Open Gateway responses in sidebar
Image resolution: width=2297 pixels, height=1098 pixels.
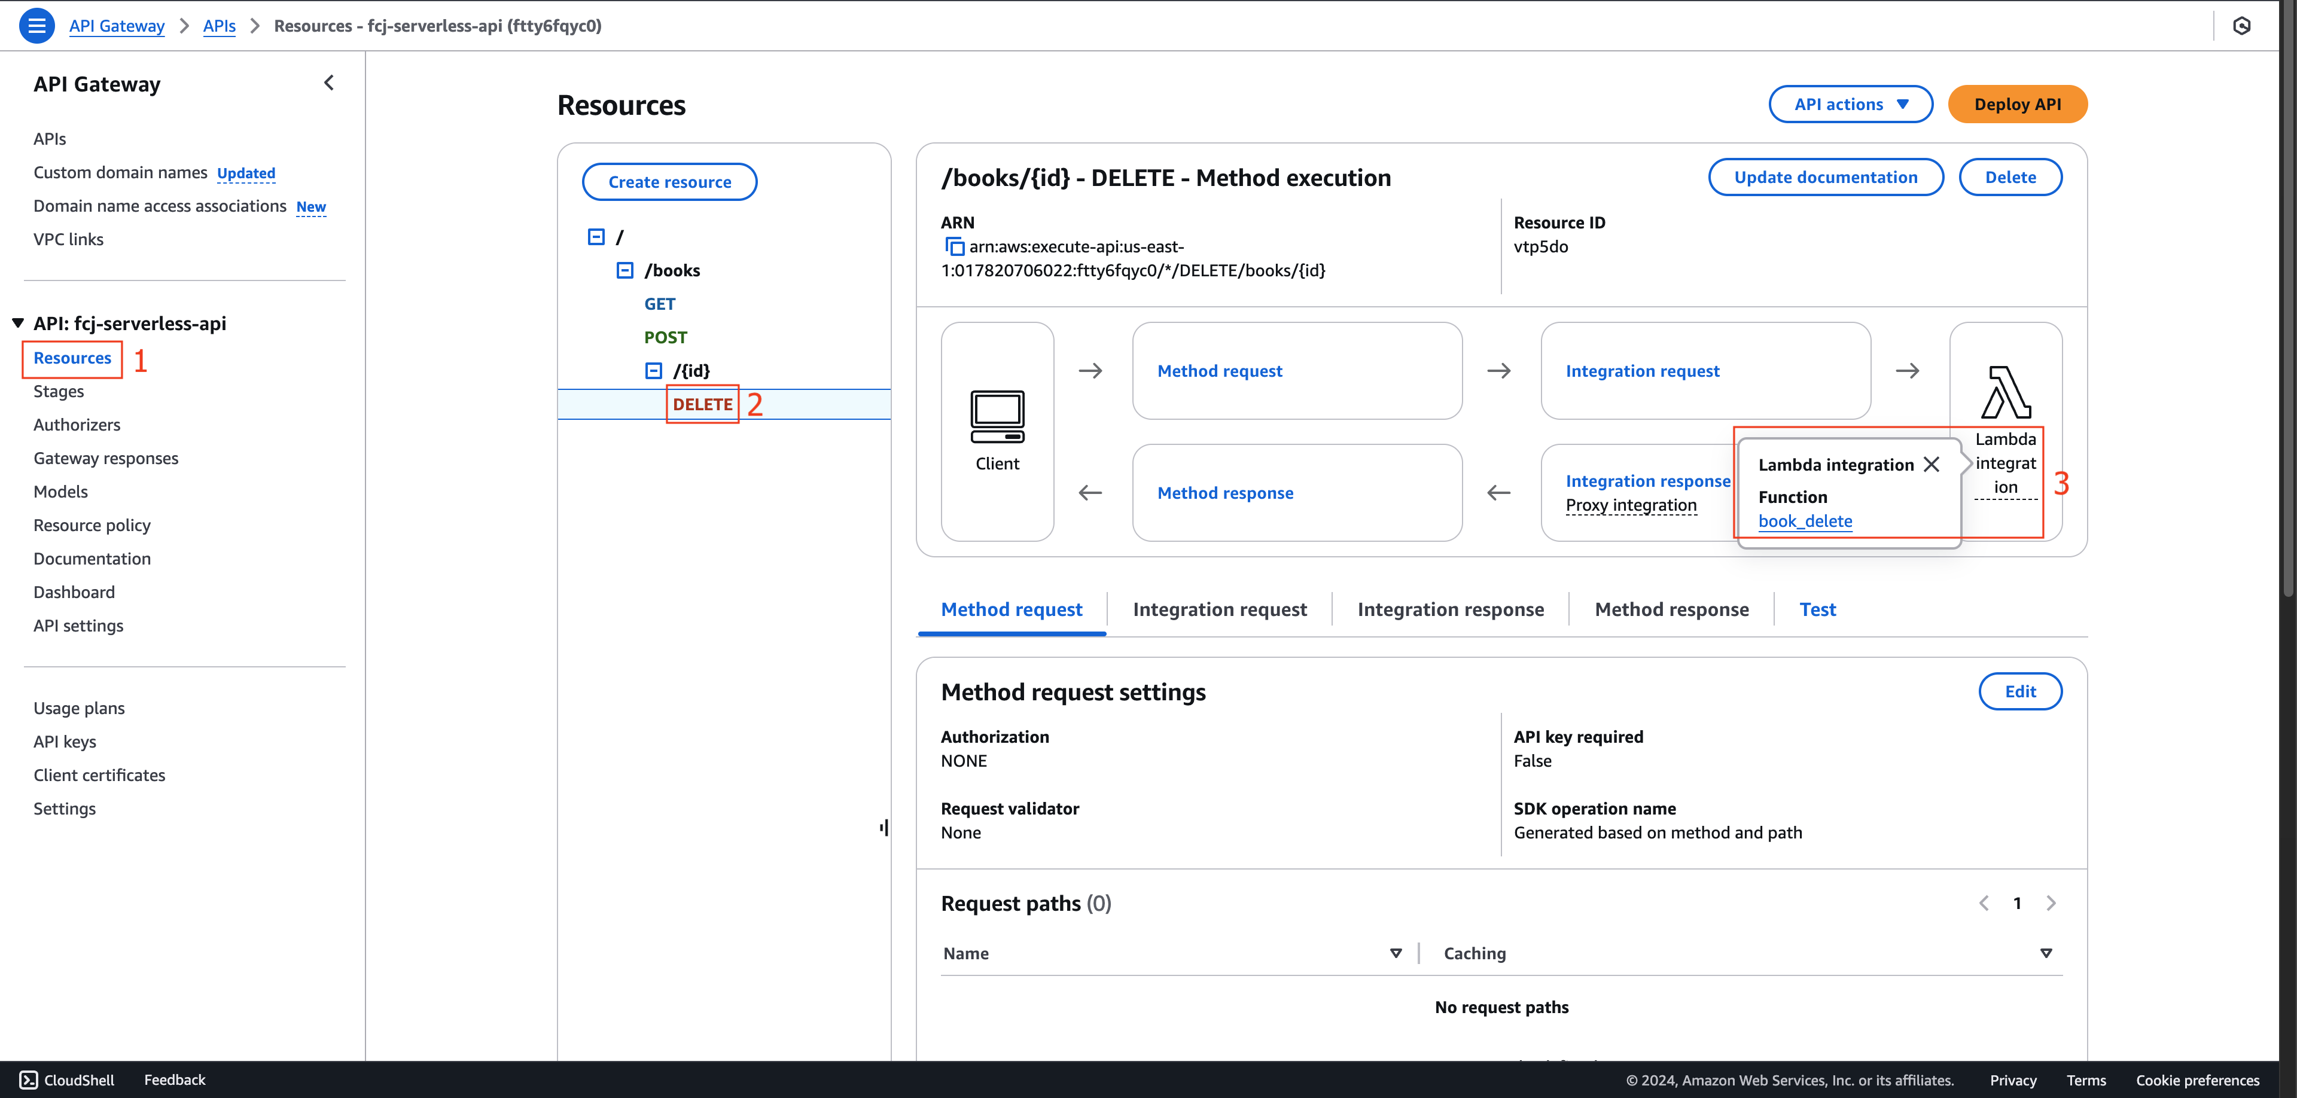(x=106, y=458)
